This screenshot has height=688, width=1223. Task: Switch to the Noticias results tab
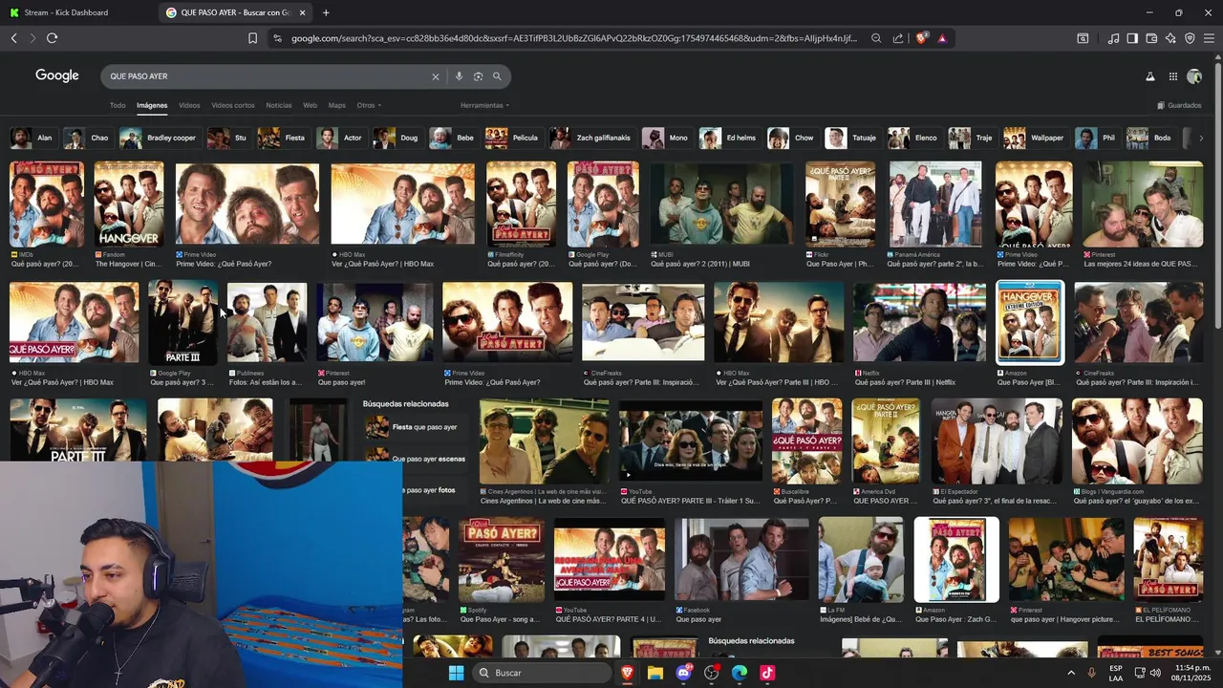(279, 105)
